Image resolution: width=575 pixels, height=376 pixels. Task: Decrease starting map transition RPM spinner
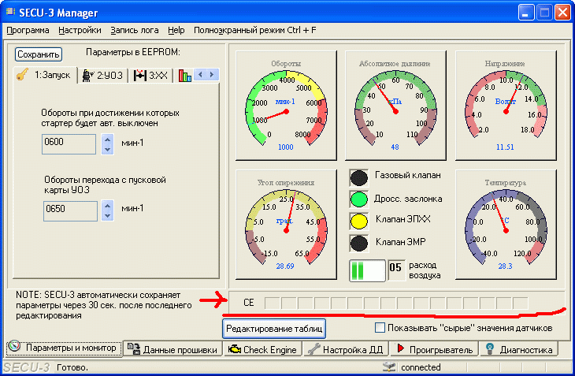[108, 215]
